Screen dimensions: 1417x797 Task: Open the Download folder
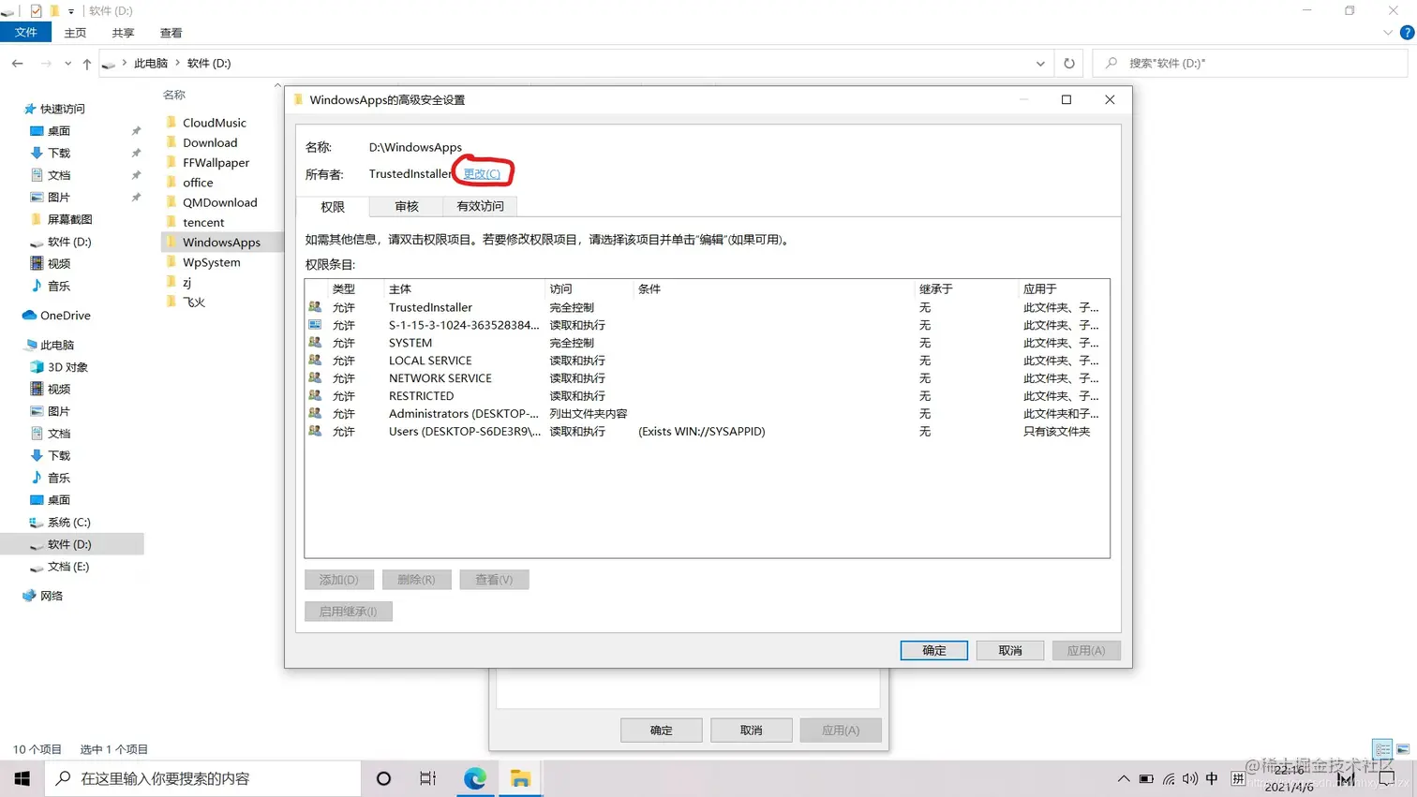tap(210, 142)
